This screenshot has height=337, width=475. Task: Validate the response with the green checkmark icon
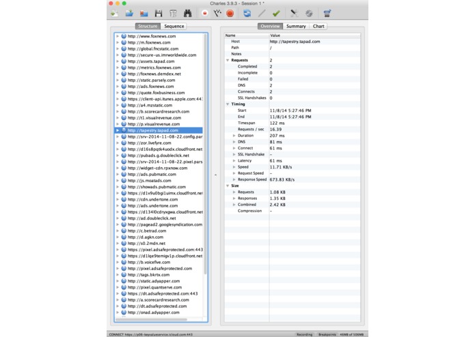coord(276,13)
